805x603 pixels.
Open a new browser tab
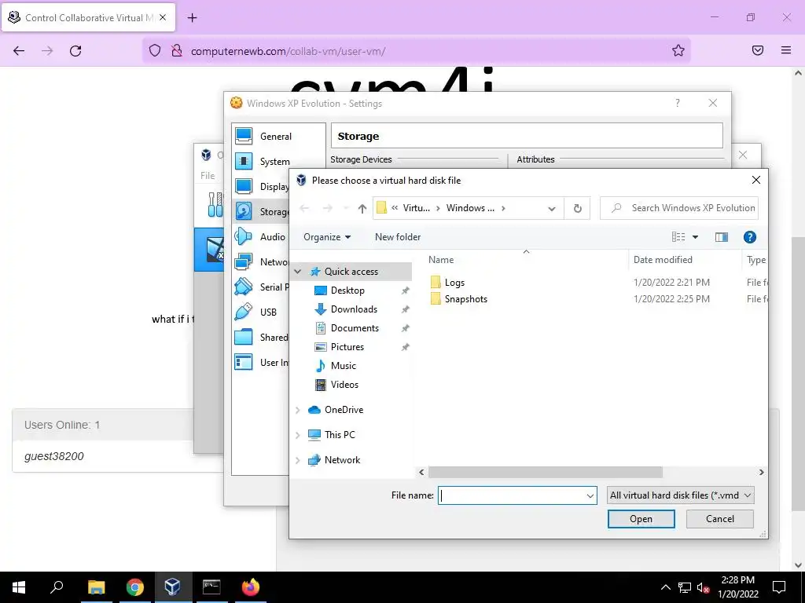coord(192,18)
